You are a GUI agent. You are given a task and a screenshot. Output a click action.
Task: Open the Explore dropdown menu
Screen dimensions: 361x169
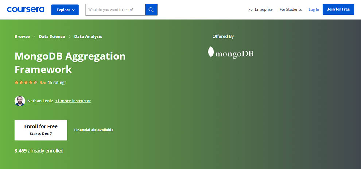[x=65, y=10]
